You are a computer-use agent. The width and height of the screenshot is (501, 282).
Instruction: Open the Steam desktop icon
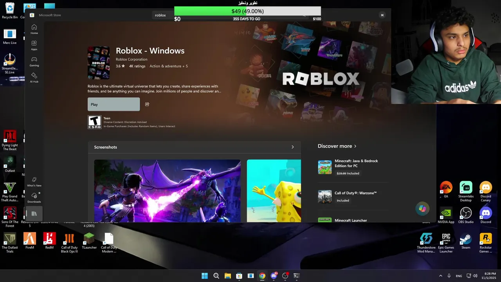[466, 240]
